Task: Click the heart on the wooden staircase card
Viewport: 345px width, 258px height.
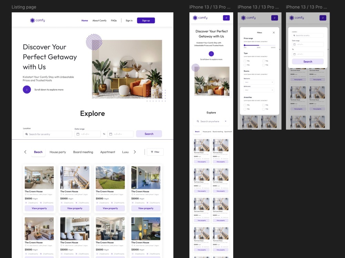Action: (x=87, y=169)
